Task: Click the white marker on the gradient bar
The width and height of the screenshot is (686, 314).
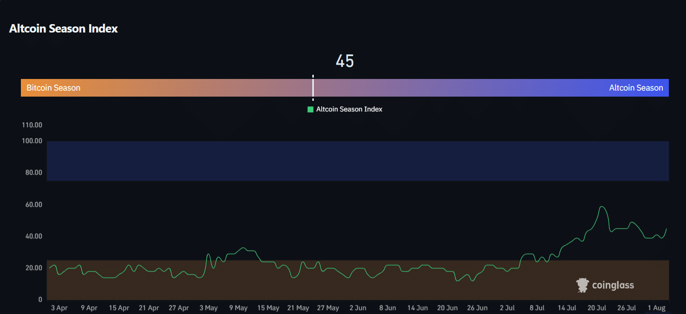Action: pos(313,88)
